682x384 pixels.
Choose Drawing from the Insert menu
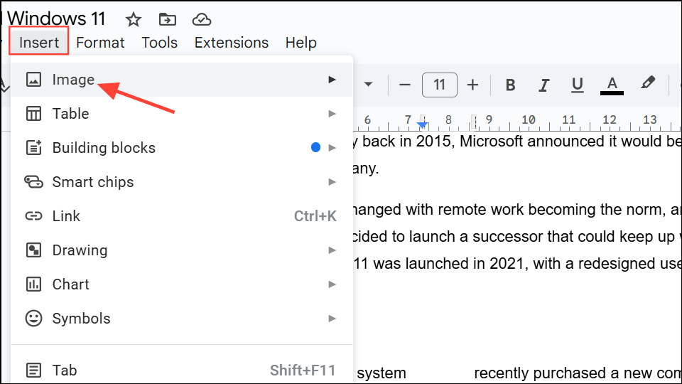click(181, 250)
